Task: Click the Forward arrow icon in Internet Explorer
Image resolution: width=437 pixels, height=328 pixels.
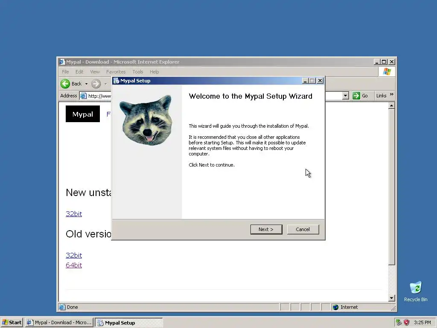Action: (96, 84)
